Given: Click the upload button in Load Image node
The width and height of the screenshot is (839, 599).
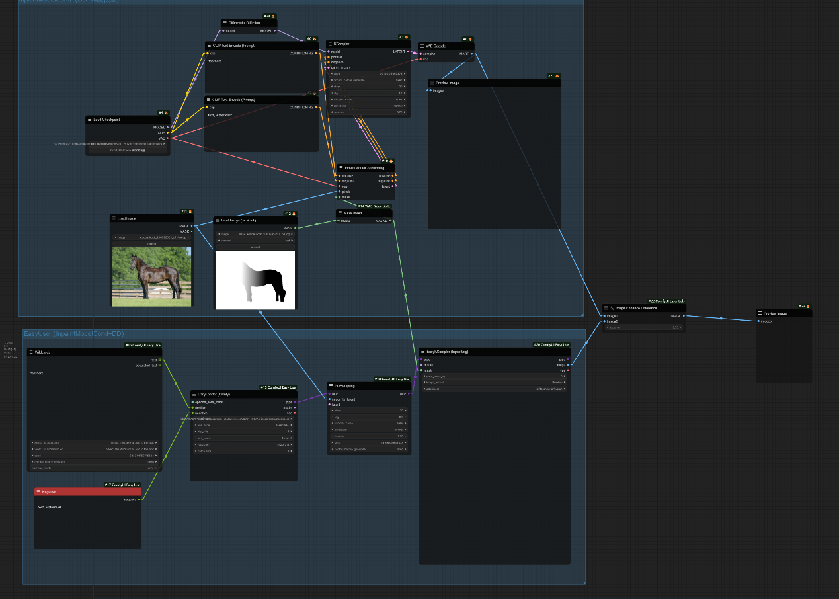Looking at the screenshot, I should 152,243.
